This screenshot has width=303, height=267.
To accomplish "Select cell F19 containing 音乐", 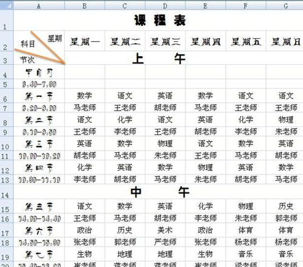I will coord(246,254).
